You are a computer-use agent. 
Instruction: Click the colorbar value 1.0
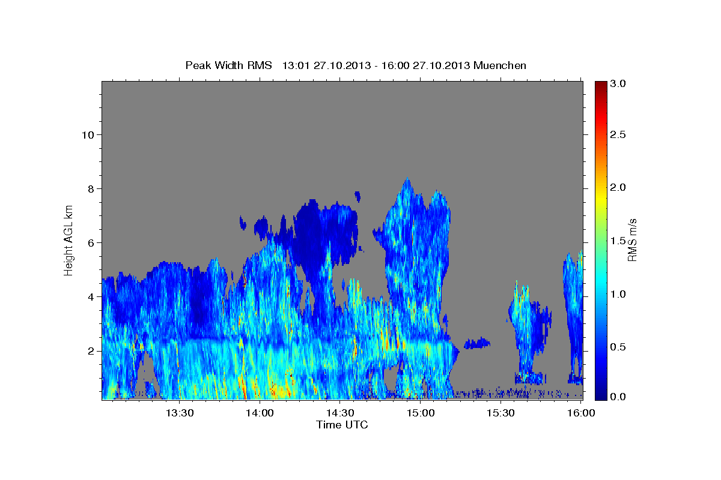(617, 294)
